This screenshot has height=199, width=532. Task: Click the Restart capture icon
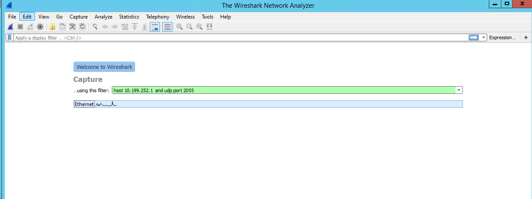(30, 27)
